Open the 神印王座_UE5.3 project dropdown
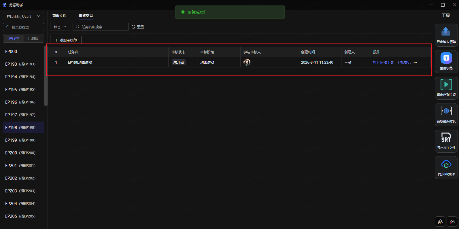The image size is (459, 229). (x=23, y=16)
